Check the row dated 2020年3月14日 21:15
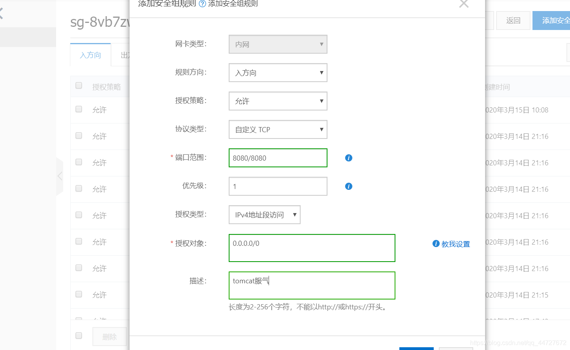This screenshot has height=350, width=570. (79, 294)
